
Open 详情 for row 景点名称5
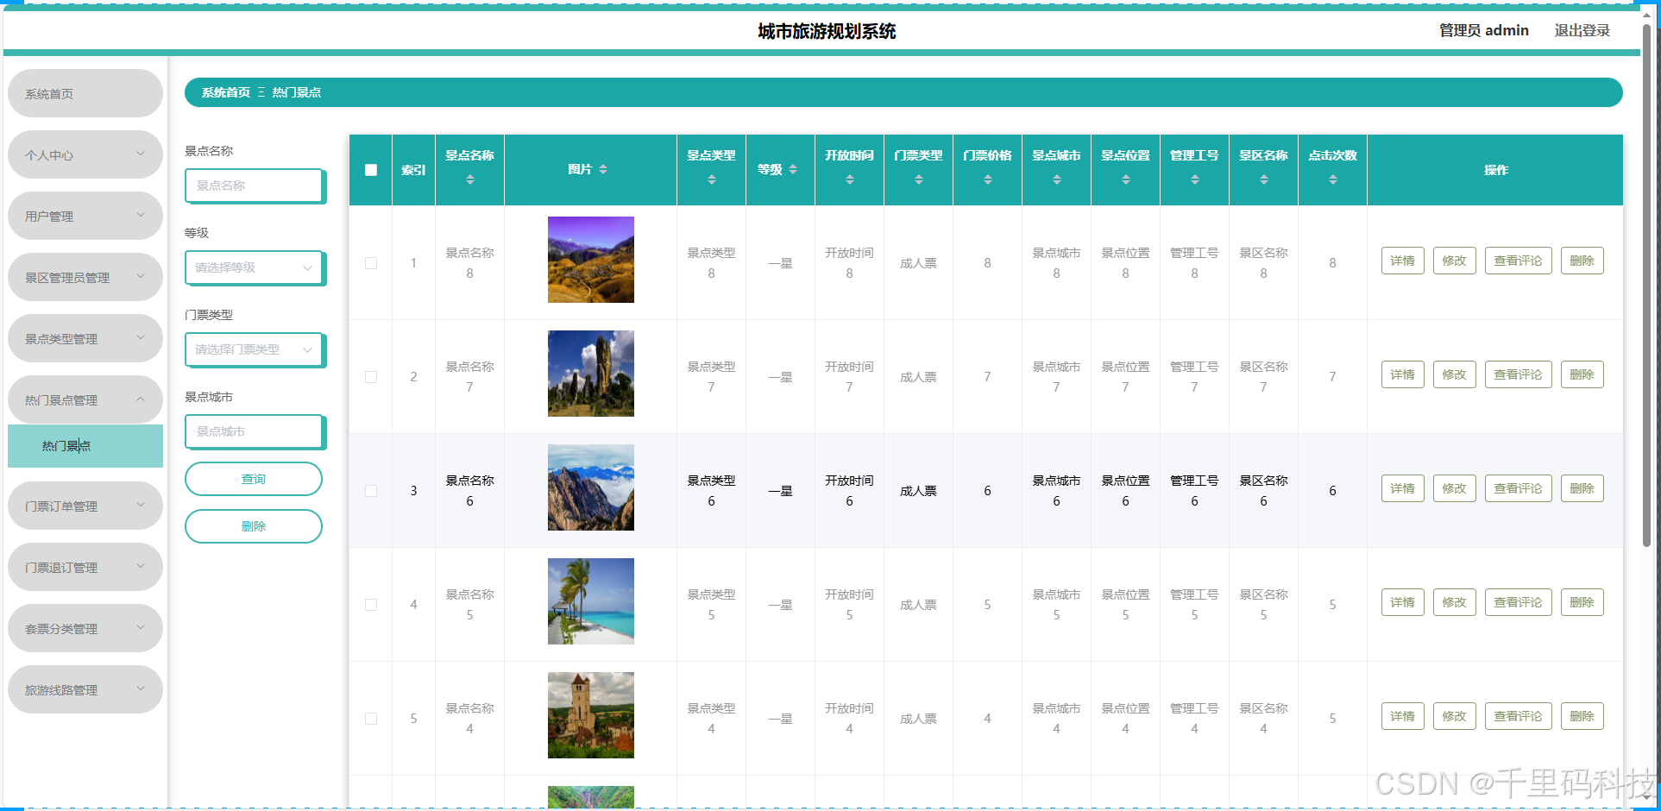[x=1403, y=602]
